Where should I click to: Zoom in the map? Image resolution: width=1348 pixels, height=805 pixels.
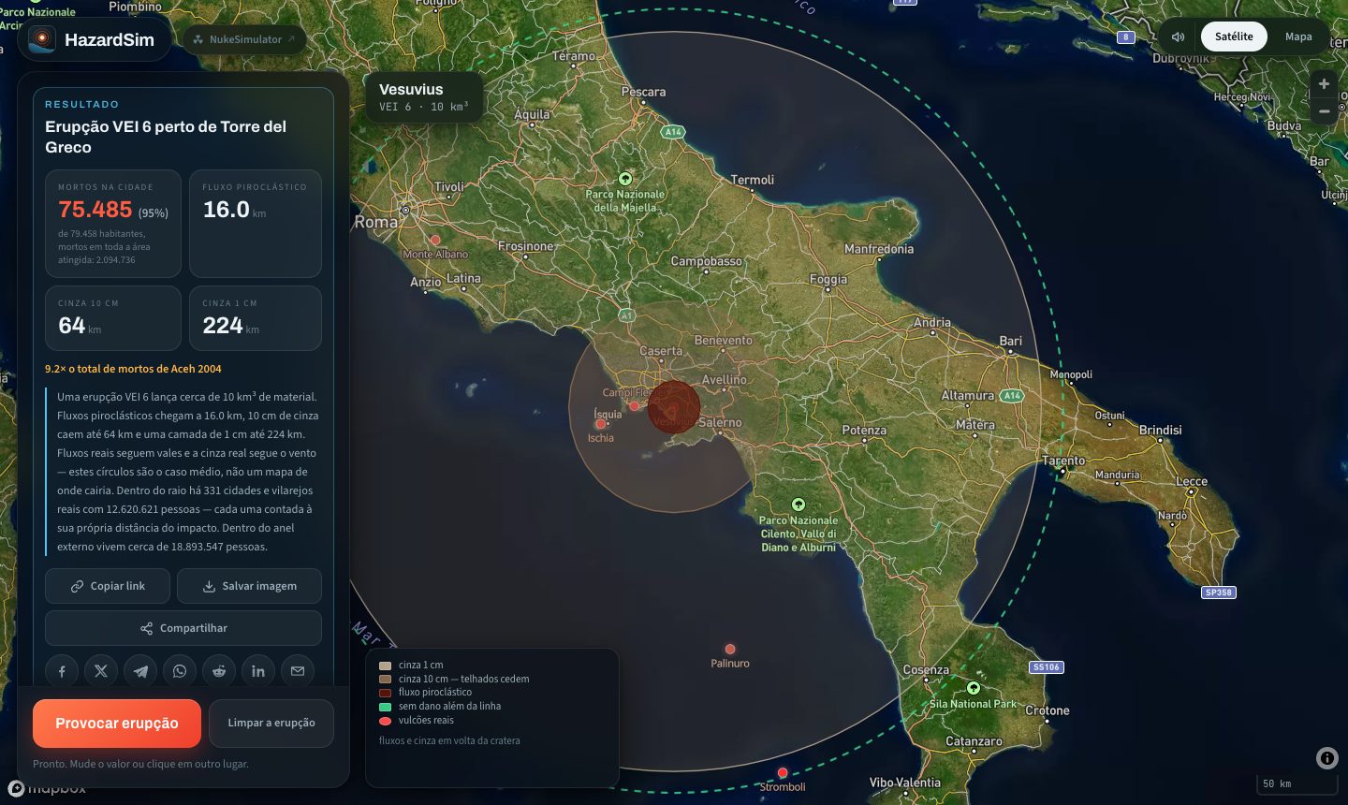pyautogui.click(x=1324, y=83)
